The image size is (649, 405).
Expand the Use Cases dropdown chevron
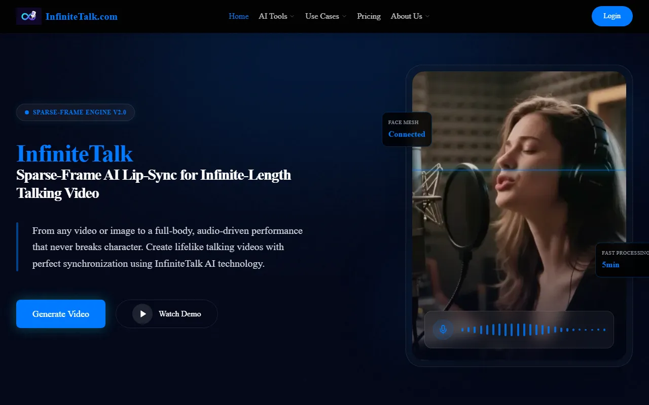[x=344, y=17]
